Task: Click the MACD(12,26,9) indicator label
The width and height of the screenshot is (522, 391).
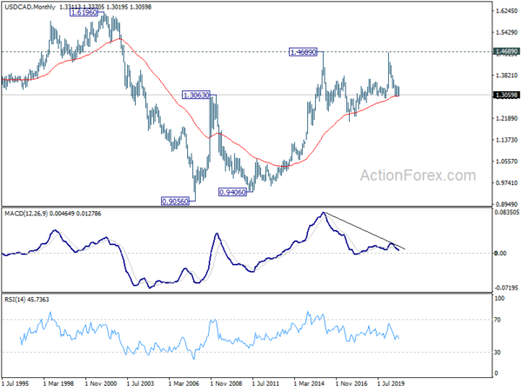Action: click(26, 214)
